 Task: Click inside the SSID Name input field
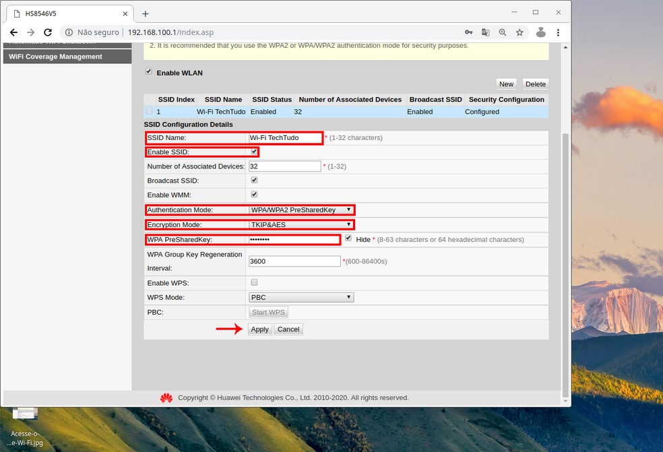coord(283,137)
